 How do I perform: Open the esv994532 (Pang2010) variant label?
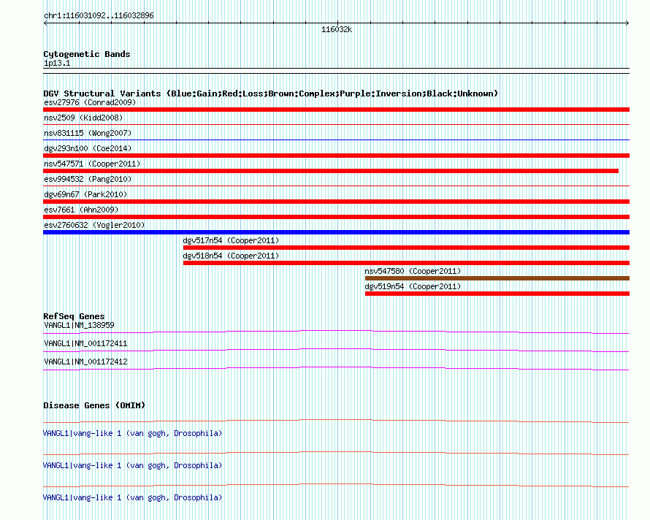(88, 179)
